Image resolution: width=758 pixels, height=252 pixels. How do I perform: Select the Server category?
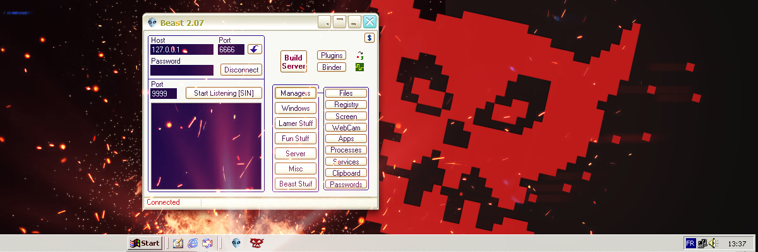coord(296,154)
